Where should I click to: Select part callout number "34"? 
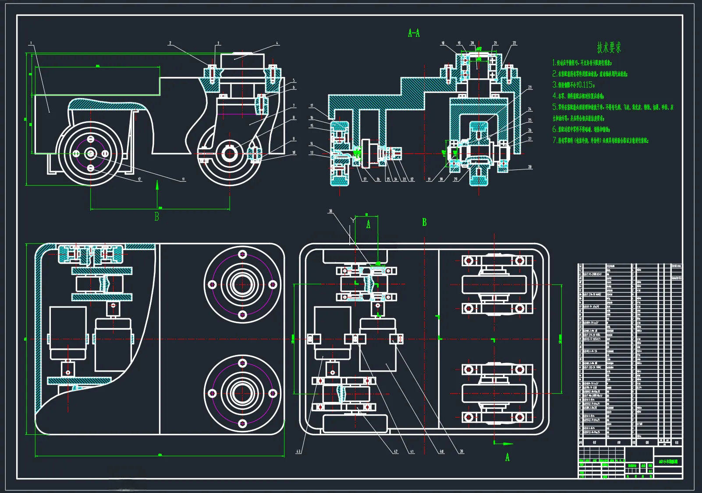pyautogui.click(x=396, y=179)
